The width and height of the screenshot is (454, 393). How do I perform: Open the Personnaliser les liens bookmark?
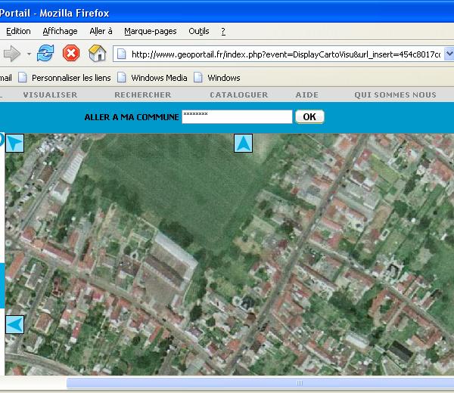click(71, 78)
